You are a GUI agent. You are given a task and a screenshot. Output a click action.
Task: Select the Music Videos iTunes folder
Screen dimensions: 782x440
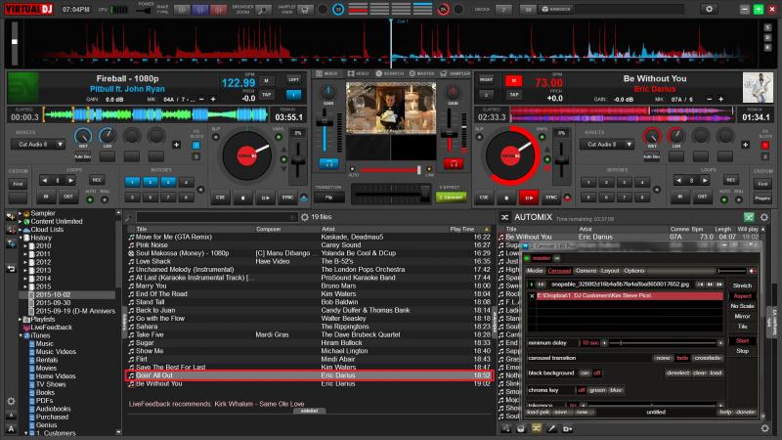[x=56, y=352]
